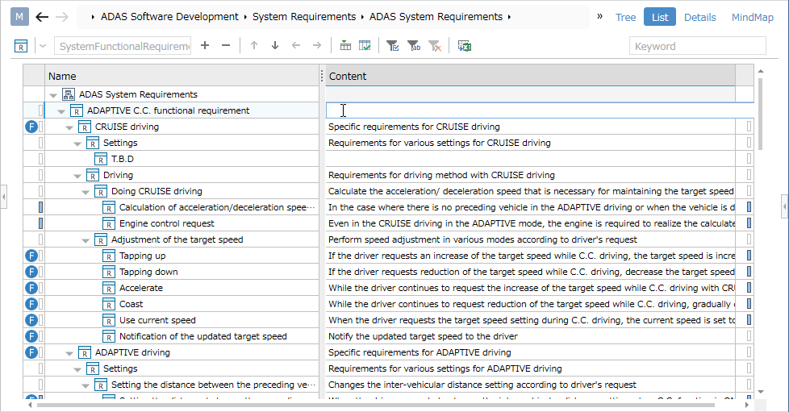
Task: Go forward with the right arrow
Action: 62,17
